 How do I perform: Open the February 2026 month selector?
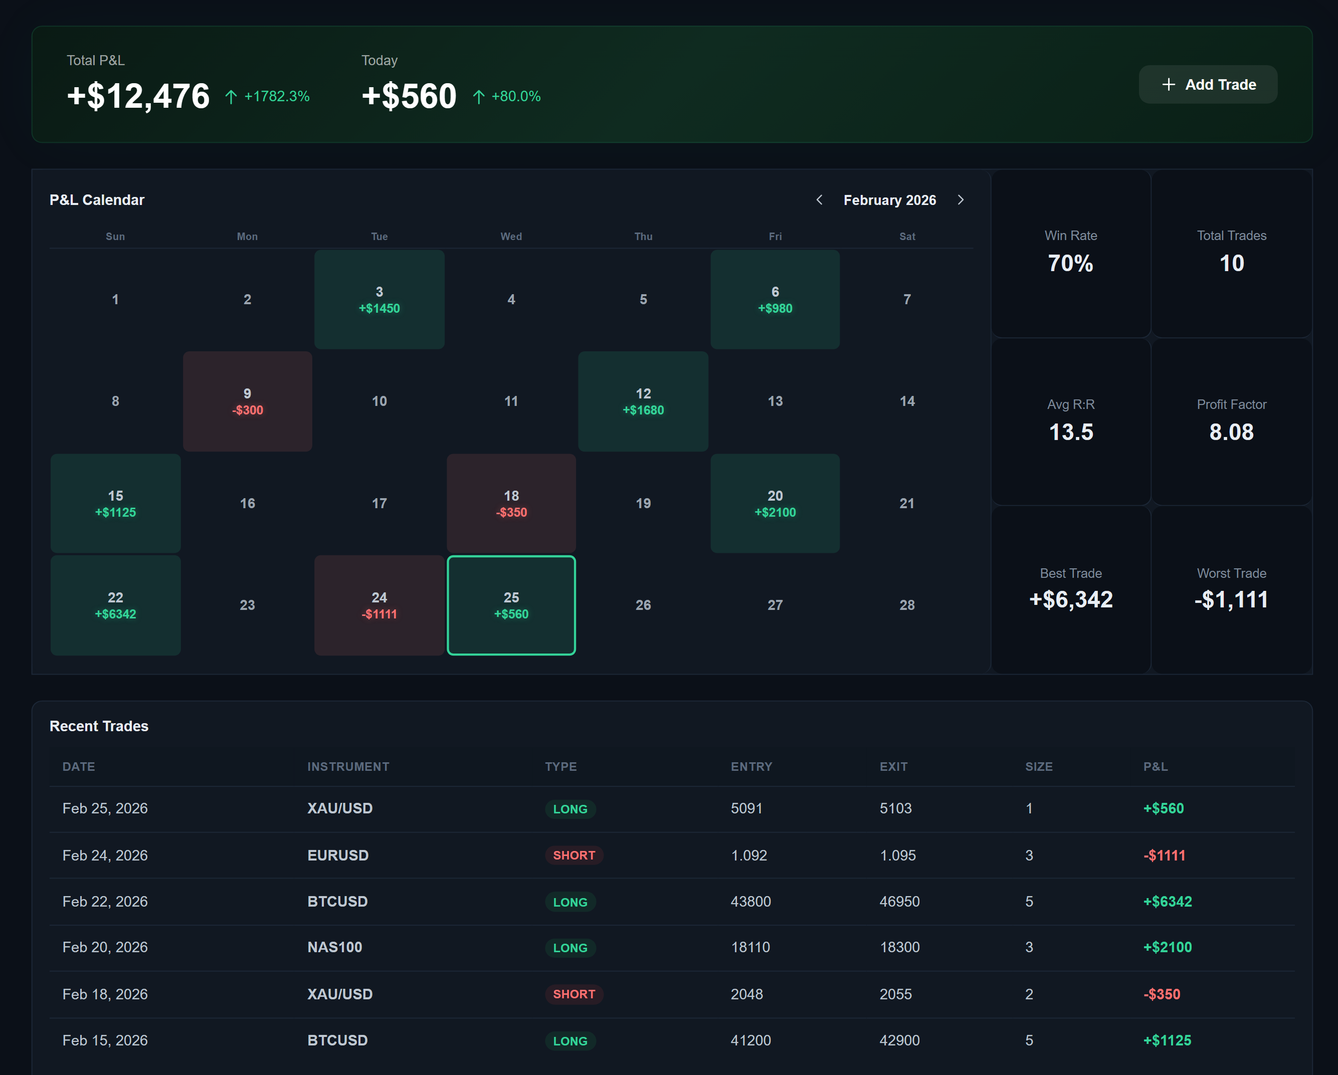(x=890, y=200)
